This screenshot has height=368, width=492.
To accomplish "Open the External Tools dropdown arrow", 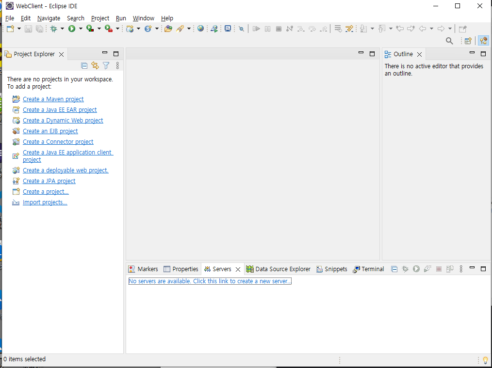I will point(117,29).
